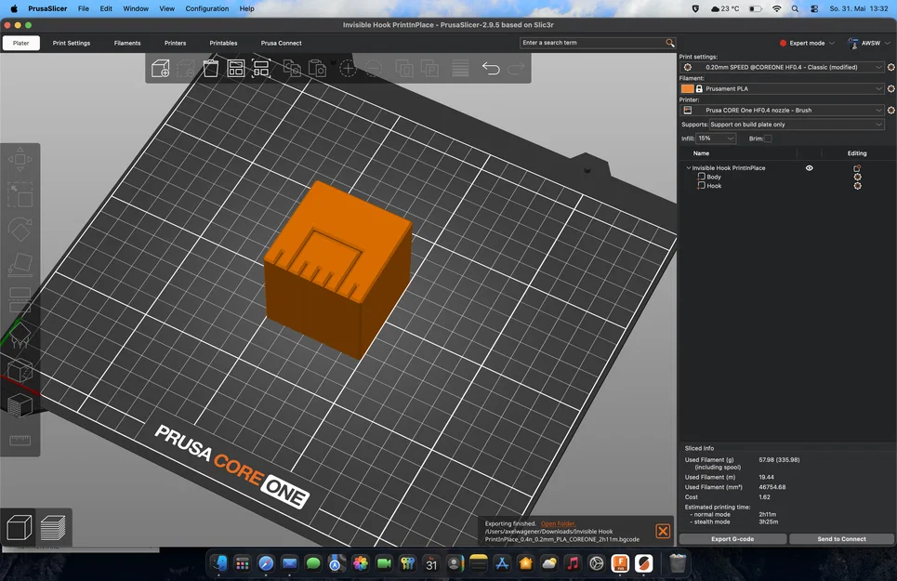
Task: Select the Measure ruler tool
Action: (x=20, y=441)
